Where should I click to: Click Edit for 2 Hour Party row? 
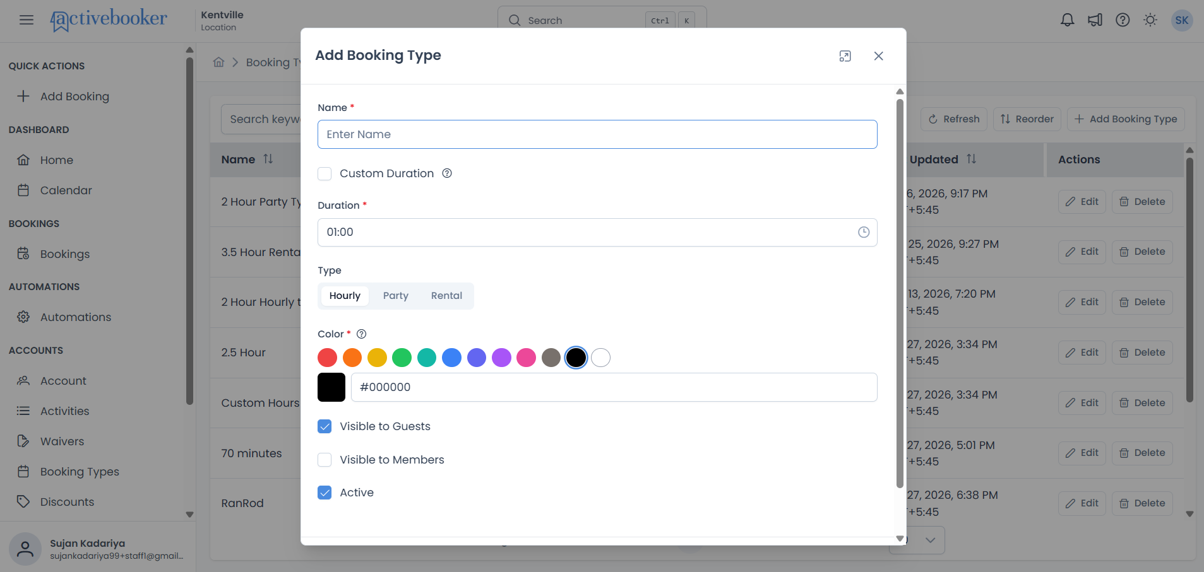coord(1082,202)
